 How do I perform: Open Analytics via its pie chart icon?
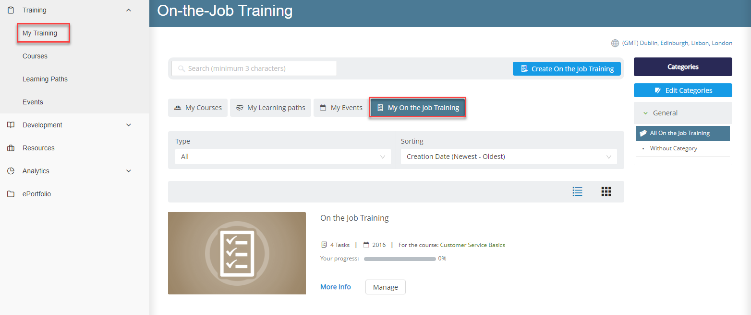[11, 170]
